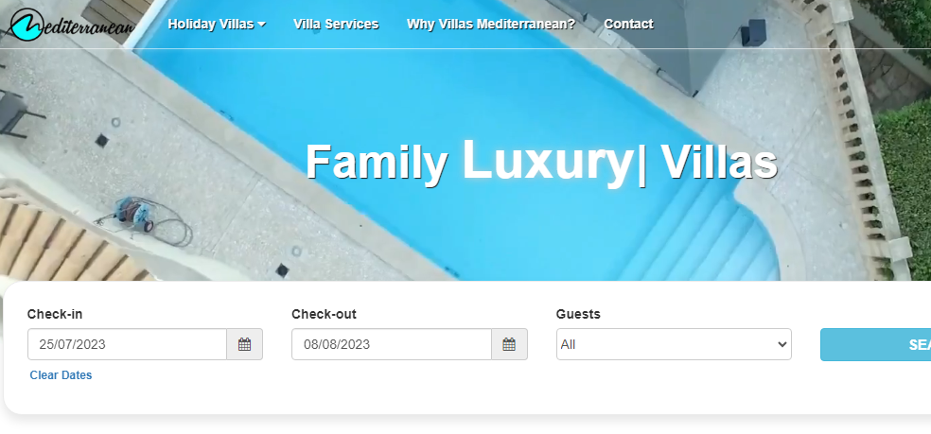Focus the Check-in date field 25/07/2023
The width and height of the screenshot is (931, 434).
pyautogui.click(x=127, y=344)
